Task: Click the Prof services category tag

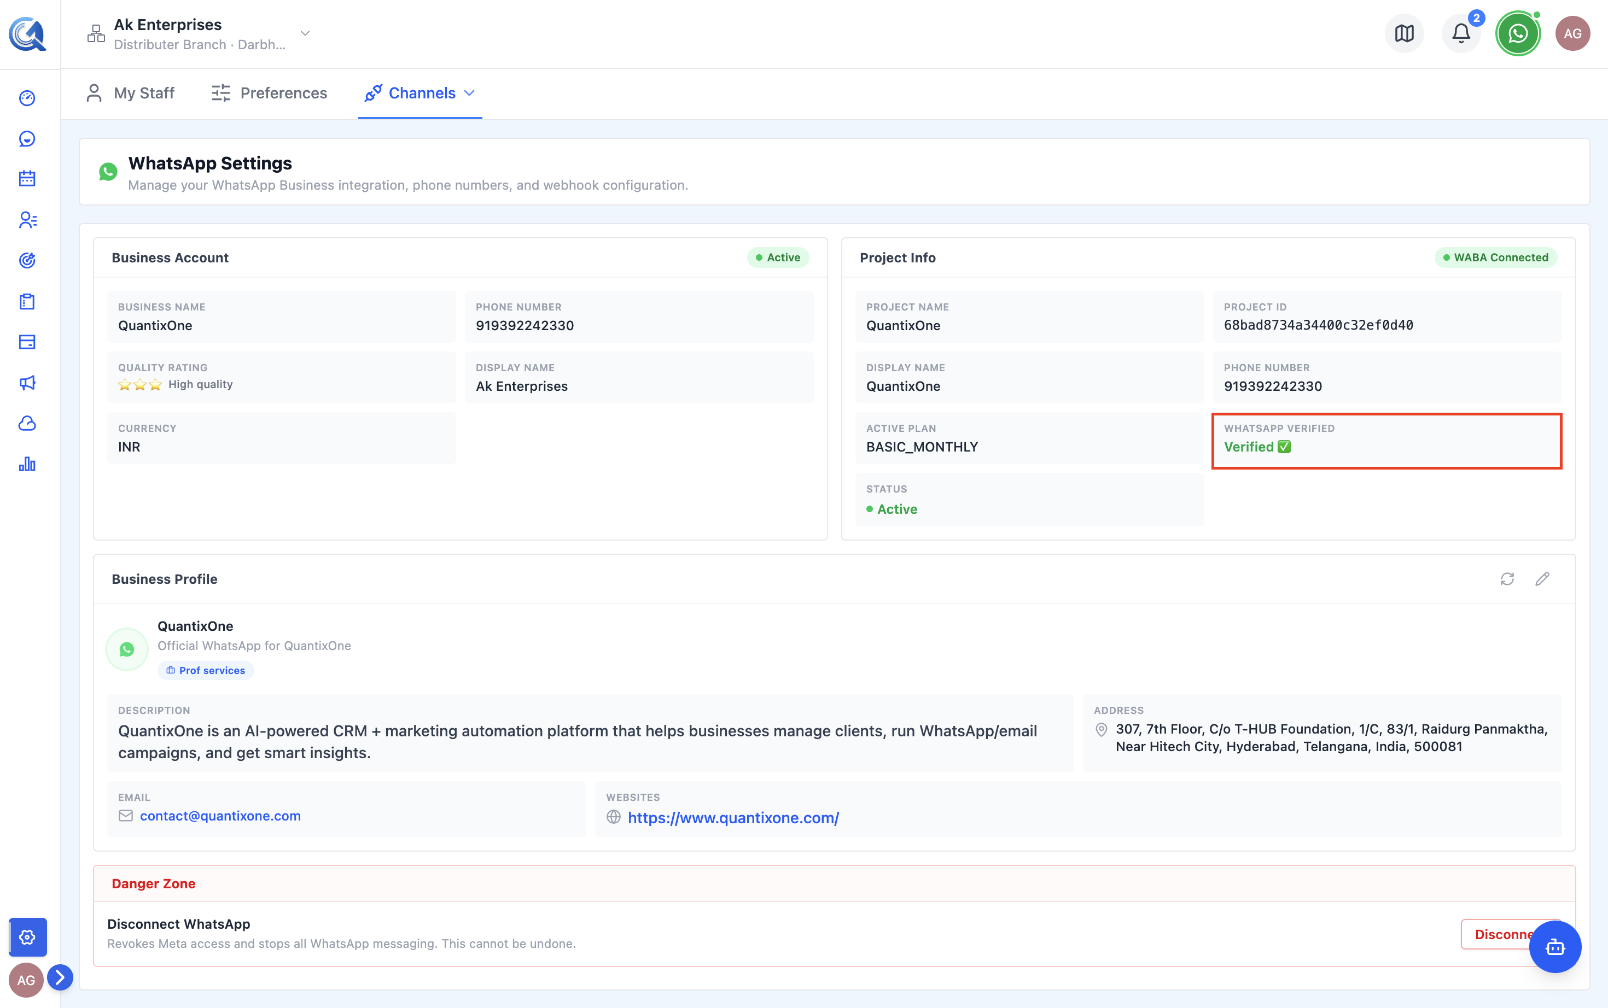Action: click(x=206, y=670)
